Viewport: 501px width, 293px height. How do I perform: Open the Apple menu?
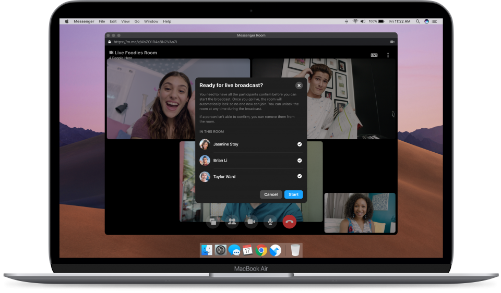[67, 21]
